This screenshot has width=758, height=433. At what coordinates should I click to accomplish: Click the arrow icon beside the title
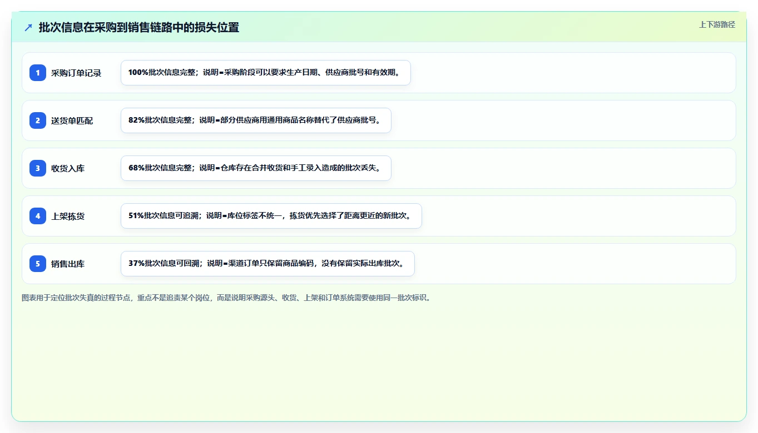pos(28,27)
